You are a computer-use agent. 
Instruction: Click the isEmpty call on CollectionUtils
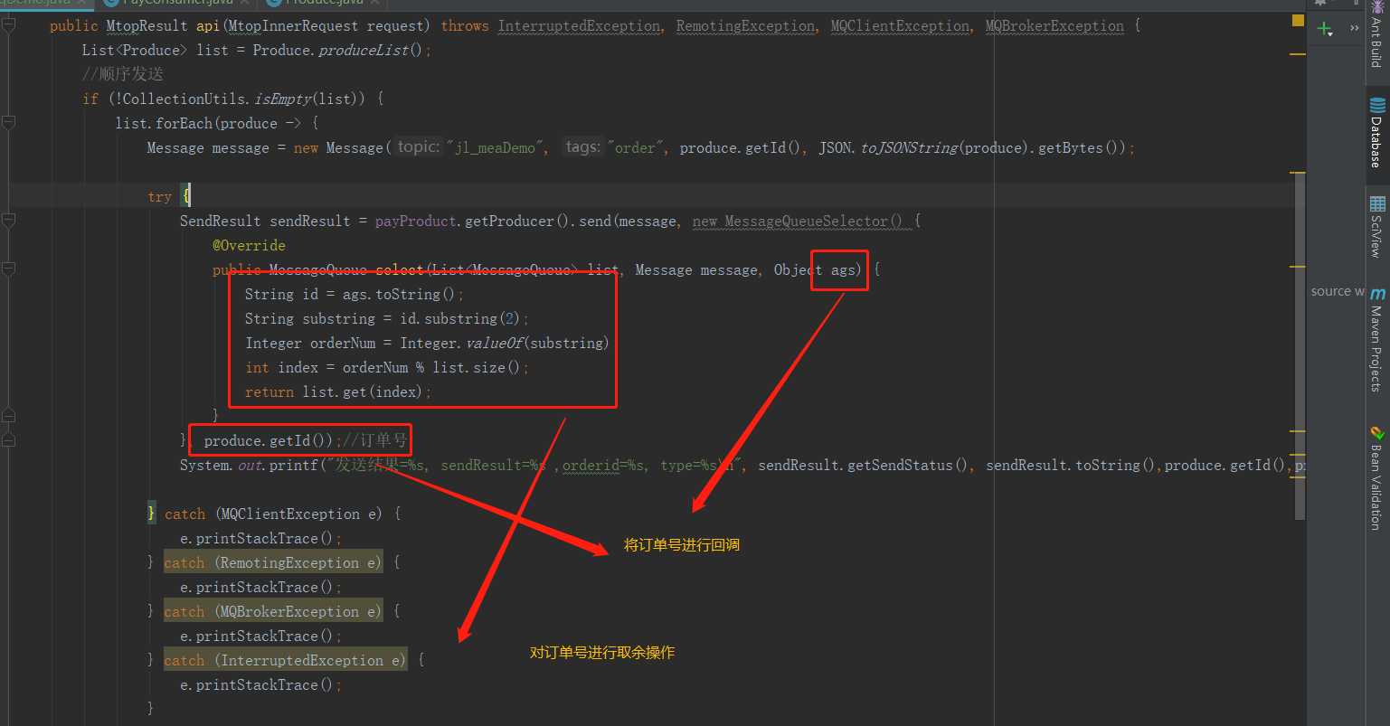tap(282, 99)
